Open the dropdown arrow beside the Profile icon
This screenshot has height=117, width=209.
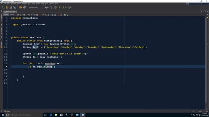72,7
